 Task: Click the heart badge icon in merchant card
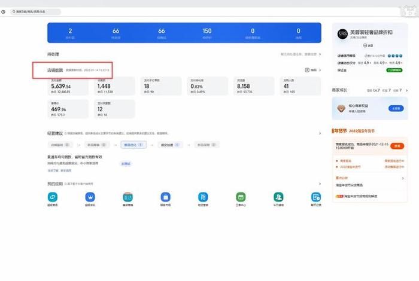tap(341, 108)
